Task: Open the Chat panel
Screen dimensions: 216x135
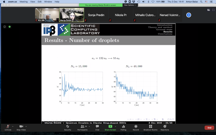Action: [97, 127]
